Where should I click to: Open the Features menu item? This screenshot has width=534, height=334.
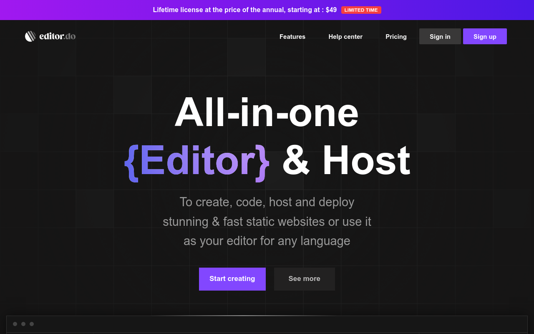(x=292, y=37)
